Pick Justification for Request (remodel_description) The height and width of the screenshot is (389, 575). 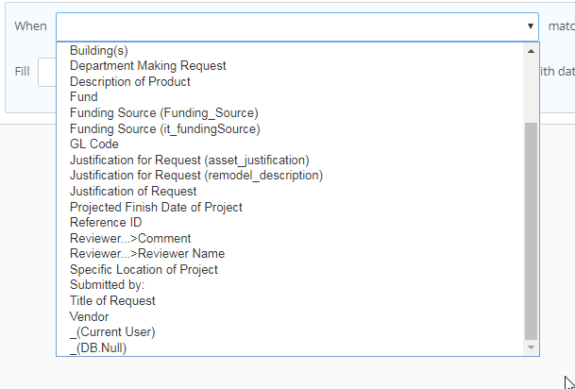tap(196, 176)
